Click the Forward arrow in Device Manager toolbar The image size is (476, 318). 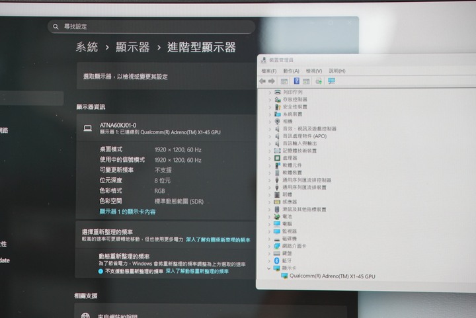[x=272, y=81]
